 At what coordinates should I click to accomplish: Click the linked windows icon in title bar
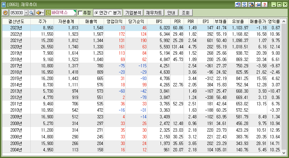point(238,5)
